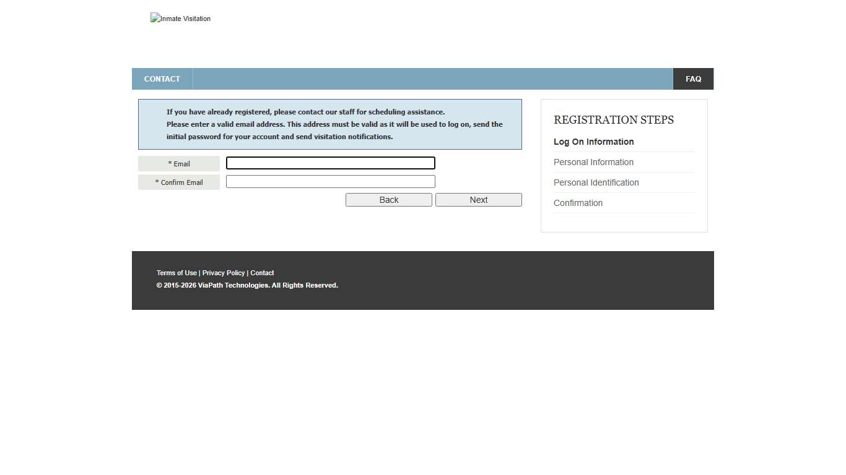Select the Personal Information step
Image resolution: width=846 pixels, height=475 pixels.
(593, 162)
